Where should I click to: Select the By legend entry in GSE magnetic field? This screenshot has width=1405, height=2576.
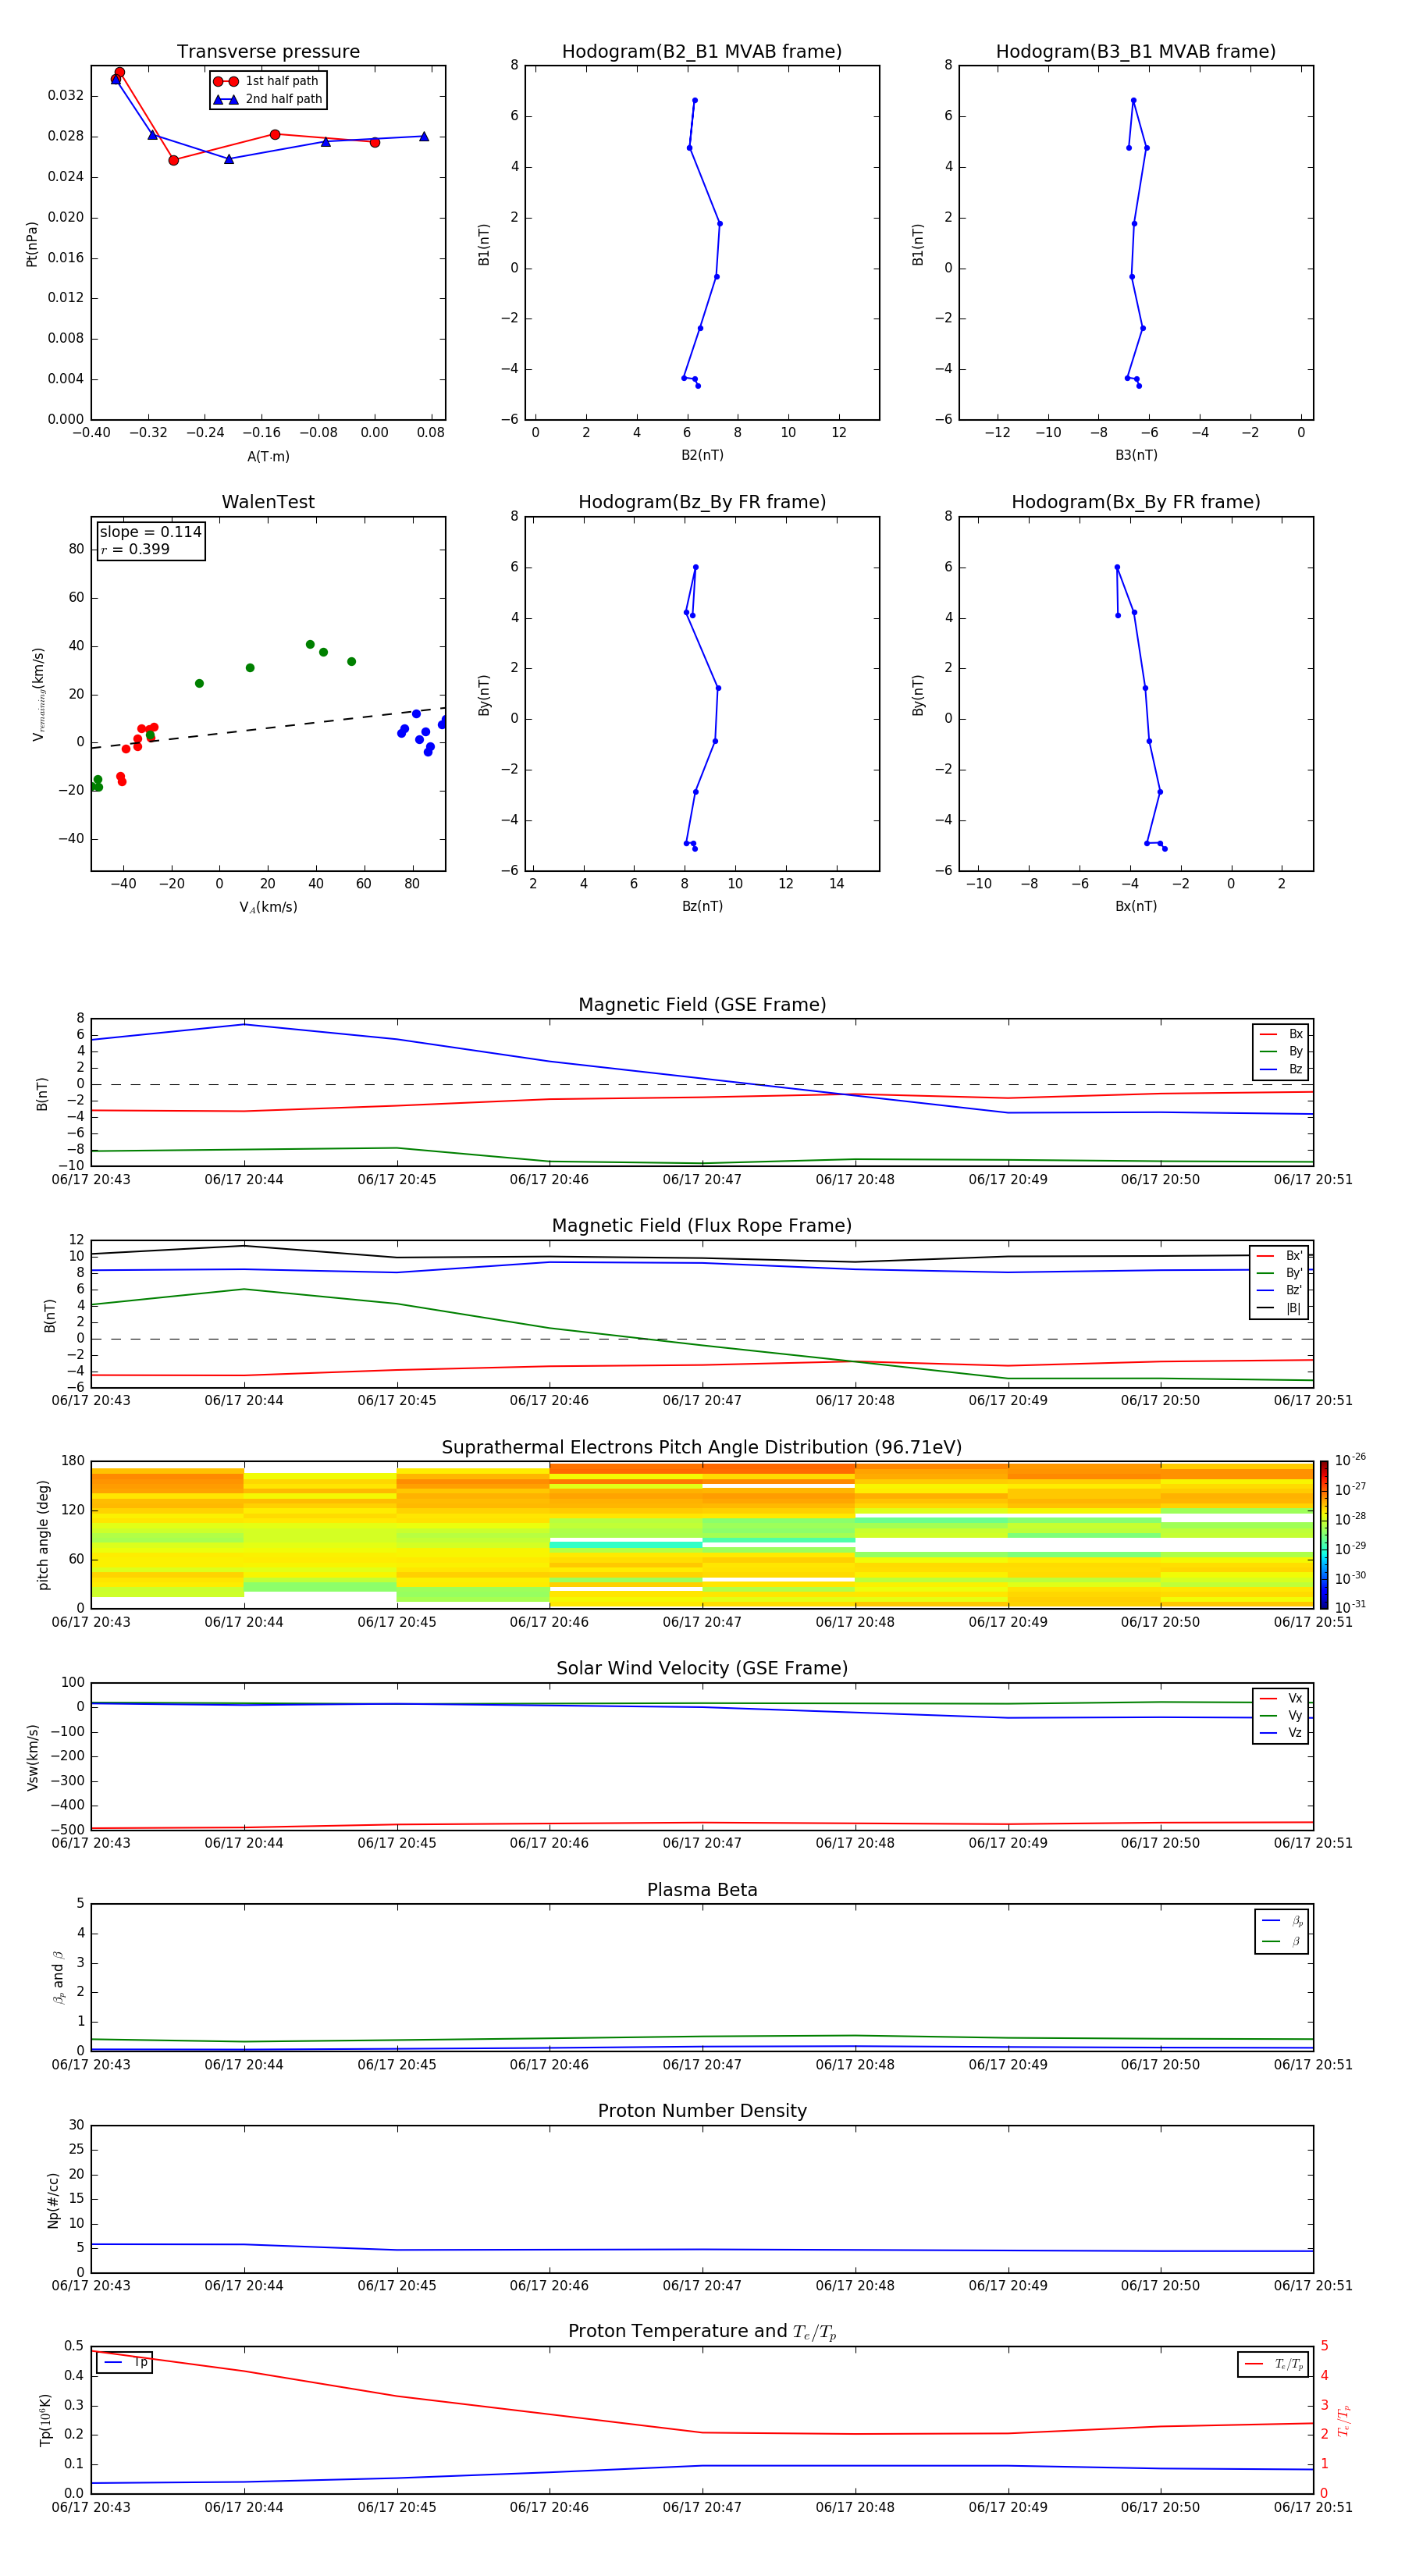click(x=1281, y=1051)
